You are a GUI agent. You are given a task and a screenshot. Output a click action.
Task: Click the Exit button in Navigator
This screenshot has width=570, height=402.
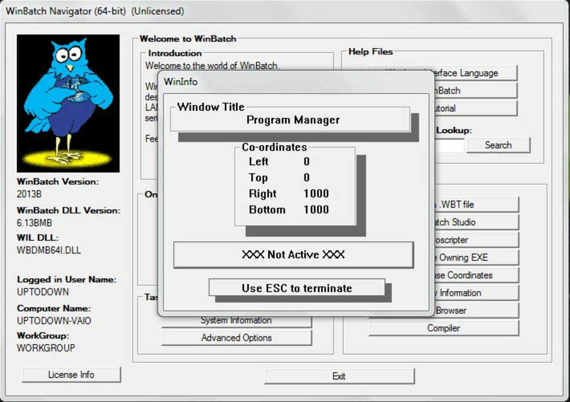click(339, 376)
